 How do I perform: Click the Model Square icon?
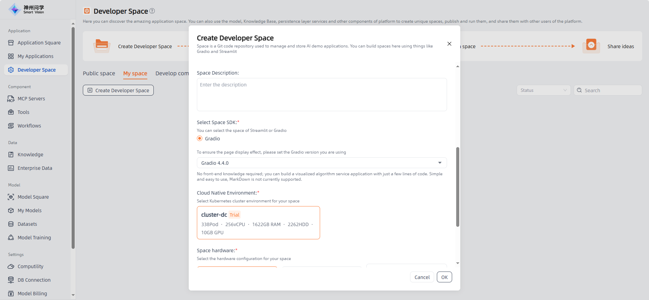coord(11,197)
